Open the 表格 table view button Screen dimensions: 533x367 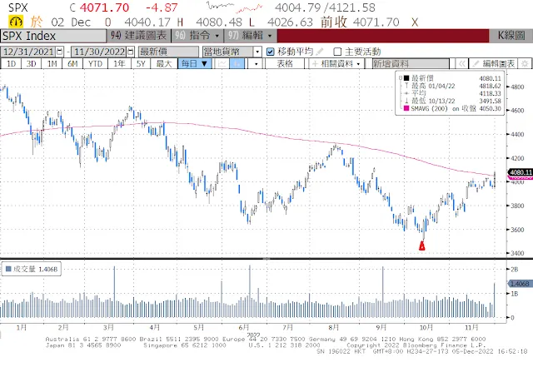click(285, 63)
